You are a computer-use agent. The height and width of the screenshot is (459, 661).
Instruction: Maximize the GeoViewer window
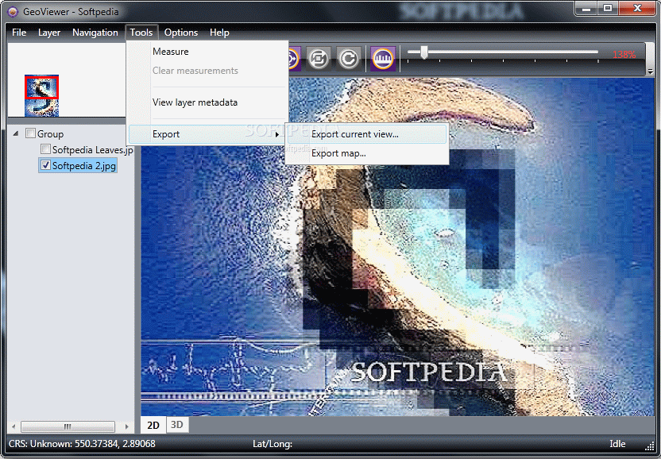pyautogui.click(x=608, y=8)
